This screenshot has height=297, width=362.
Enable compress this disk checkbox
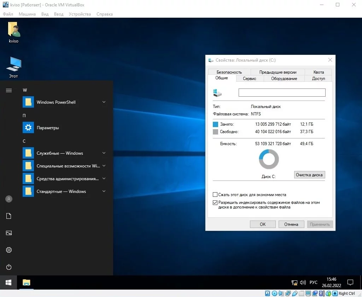215,195
